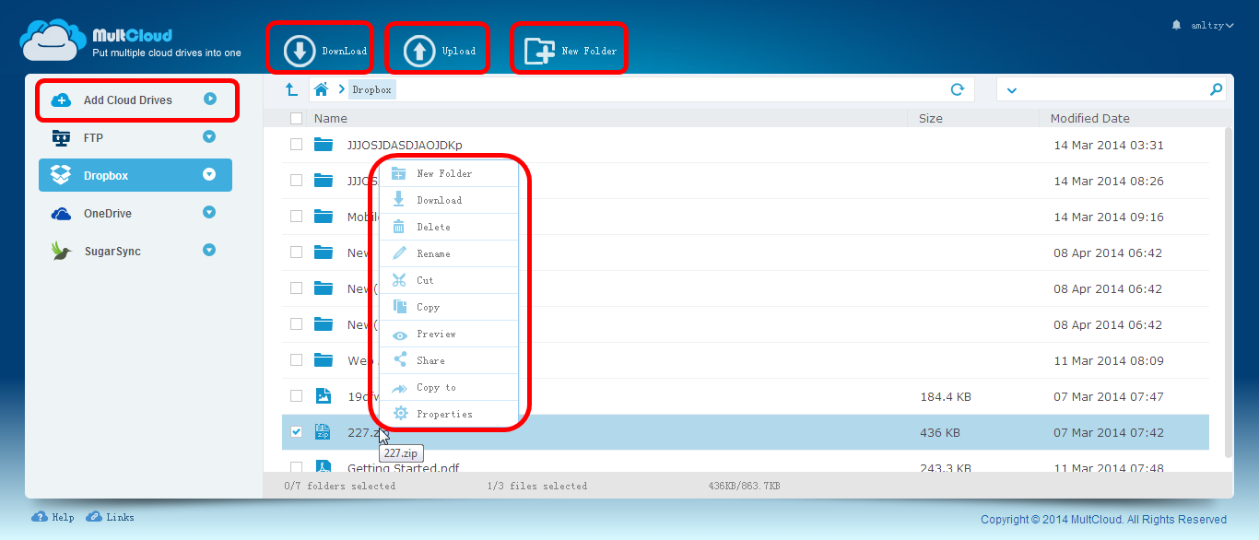Screen dimensions: 1259x540
Task: Click the Links icon in footer
Action: point(94,517)
